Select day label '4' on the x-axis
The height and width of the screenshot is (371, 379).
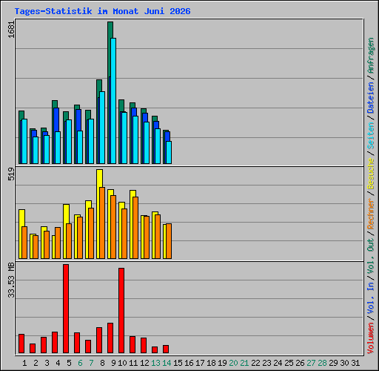[58, 363]
